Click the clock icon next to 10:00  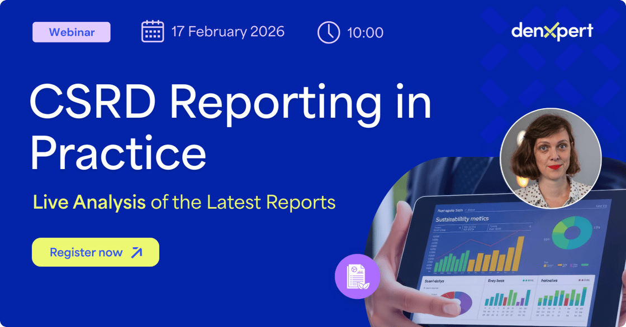[x=329, y=32]
